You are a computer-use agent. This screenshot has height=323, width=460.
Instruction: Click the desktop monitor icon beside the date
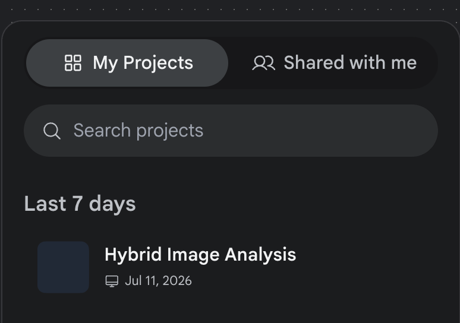112,281
